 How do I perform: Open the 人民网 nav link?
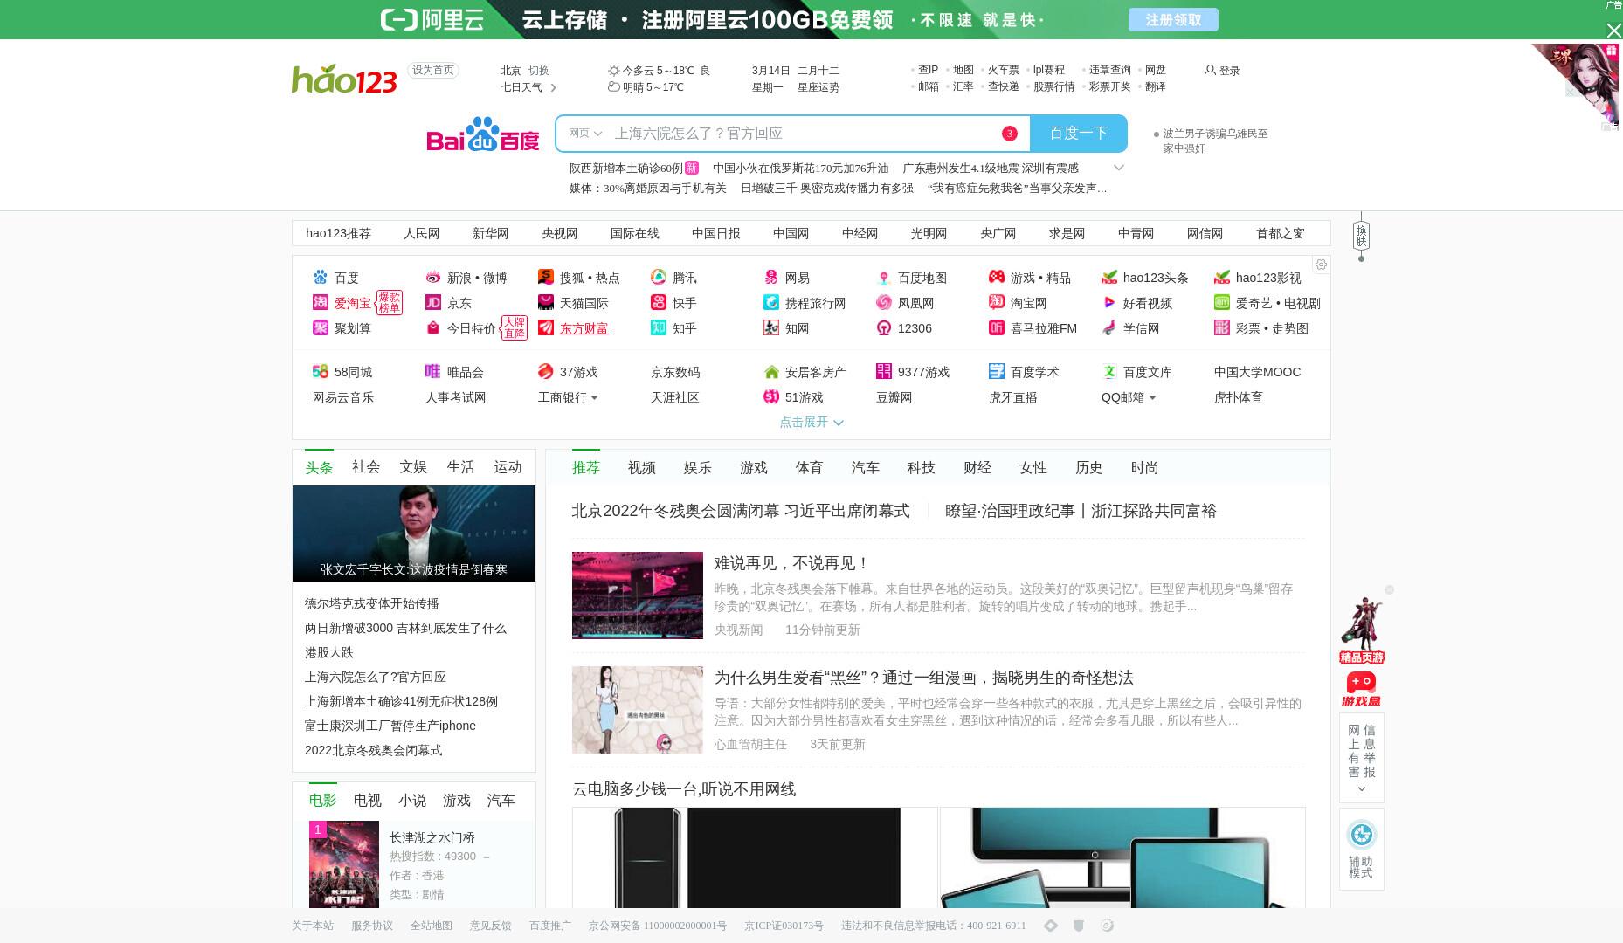tap(422, 233)
